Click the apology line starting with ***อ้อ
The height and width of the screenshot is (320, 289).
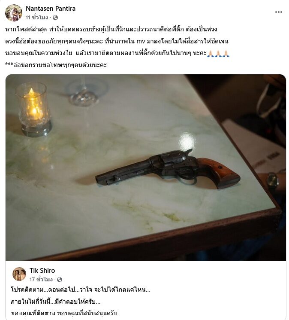click(x=56, y=65)
